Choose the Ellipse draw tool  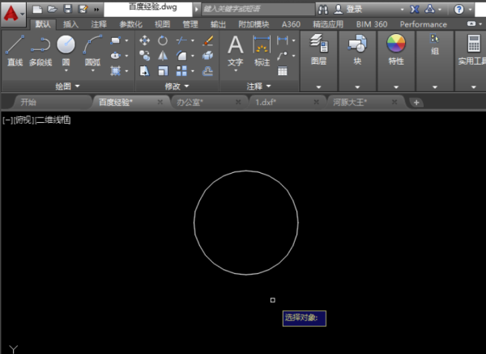(x=115, y=56)
